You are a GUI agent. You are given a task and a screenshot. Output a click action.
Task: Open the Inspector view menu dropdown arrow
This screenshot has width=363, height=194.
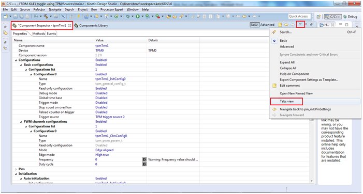(300, 24)
